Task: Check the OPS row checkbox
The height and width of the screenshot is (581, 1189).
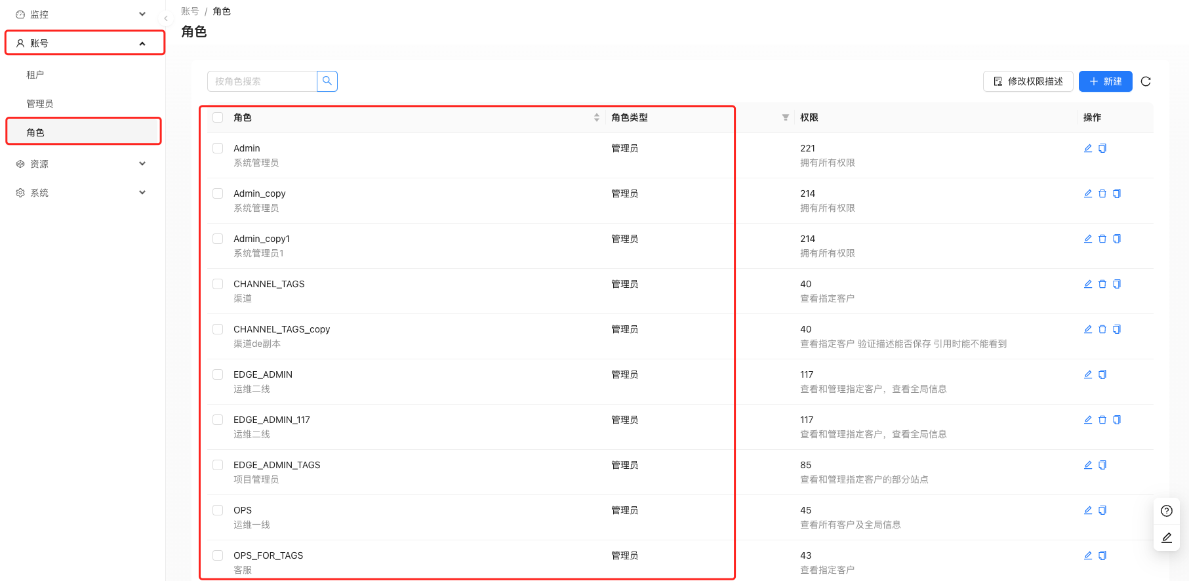Action: 218,510
